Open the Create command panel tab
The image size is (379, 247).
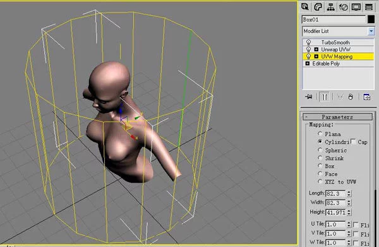(305, 7)
